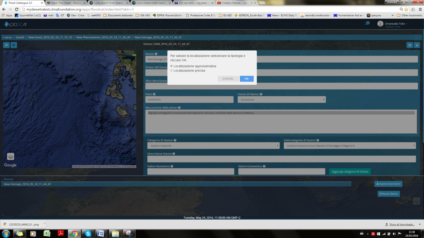This screenshot has width=424, height=238.
Task: Open the Snipping Tool taskbar icon
Action: [x=129, y=234]
